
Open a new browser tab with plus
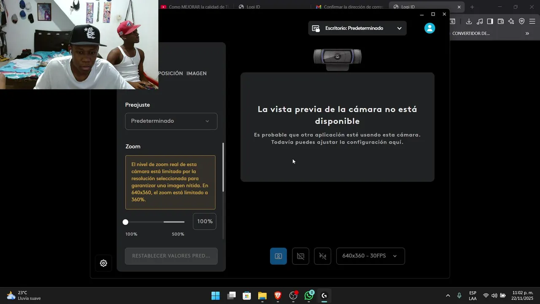[472, 7]
